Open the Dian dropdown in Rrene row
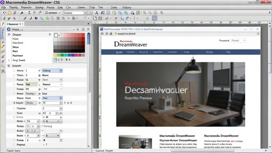The height and width of the screenshot is (153, 272). (x=52, y=98)
